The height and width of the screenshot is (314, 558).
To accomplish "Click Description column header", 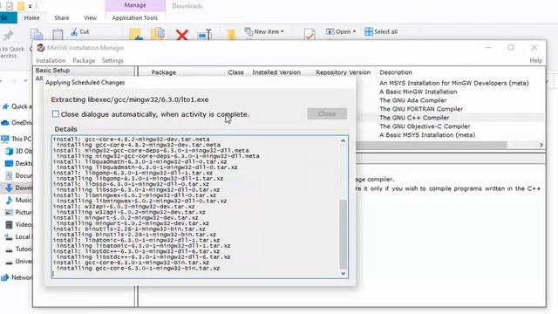I will (x=396, y=72).
